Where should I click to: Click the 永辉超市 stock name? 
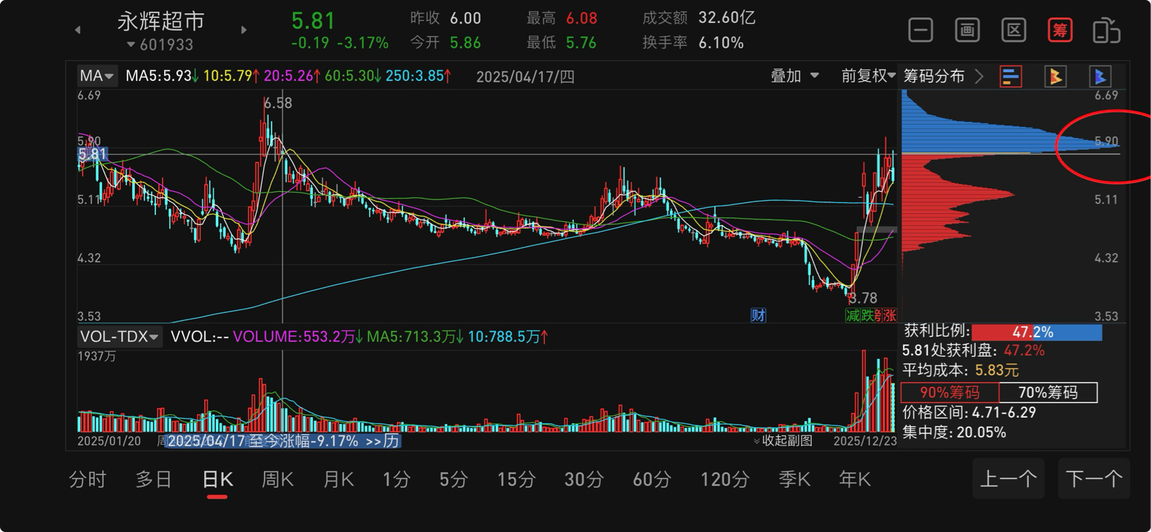(161, 21)
